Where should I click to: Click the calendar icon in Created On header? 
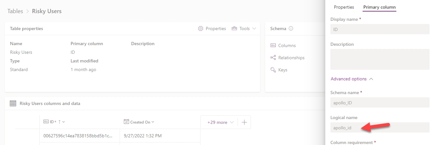(x=126, y=122)
